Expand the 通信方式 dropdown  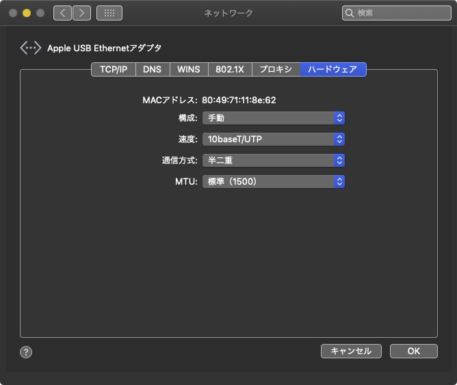(273, 161)
